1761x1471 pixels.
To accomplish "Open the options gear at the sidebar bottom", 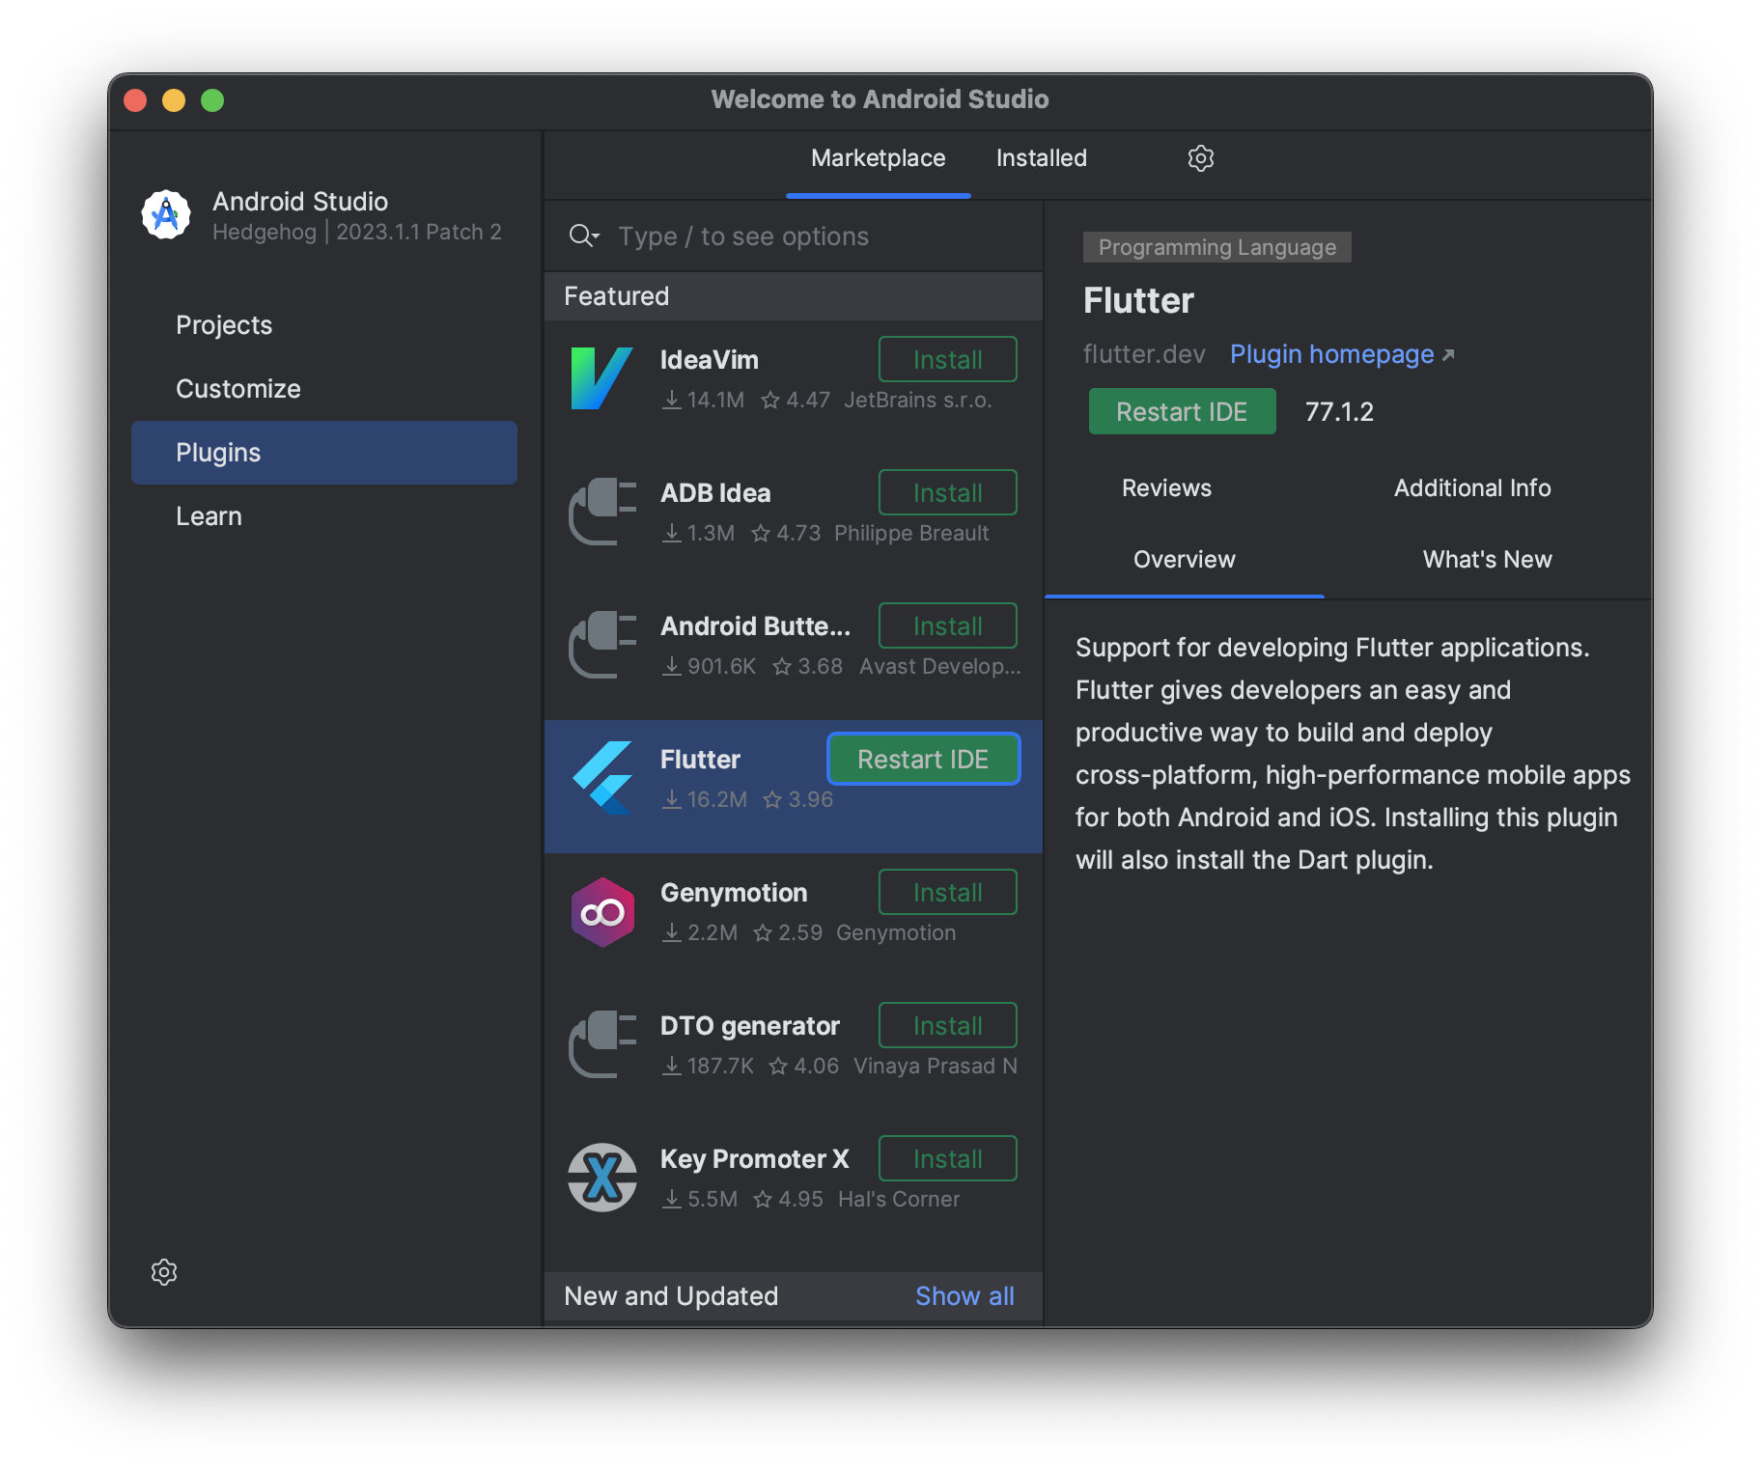I will 164,1272.
